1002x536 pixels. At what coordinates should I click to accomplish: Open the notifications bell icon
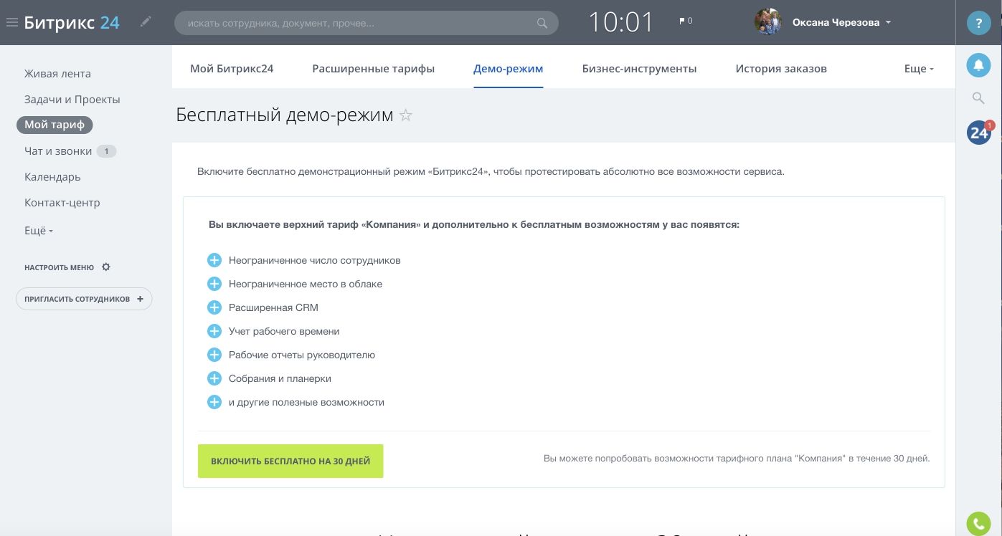(x=978, y=65)
